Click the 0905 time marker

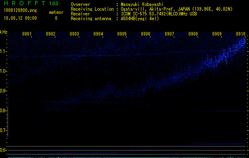(x=122, y=34)
